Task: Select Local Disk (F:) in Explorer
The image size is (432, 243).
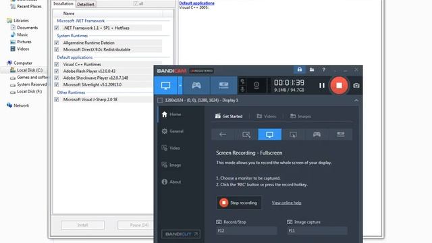Action: (26, 92)
